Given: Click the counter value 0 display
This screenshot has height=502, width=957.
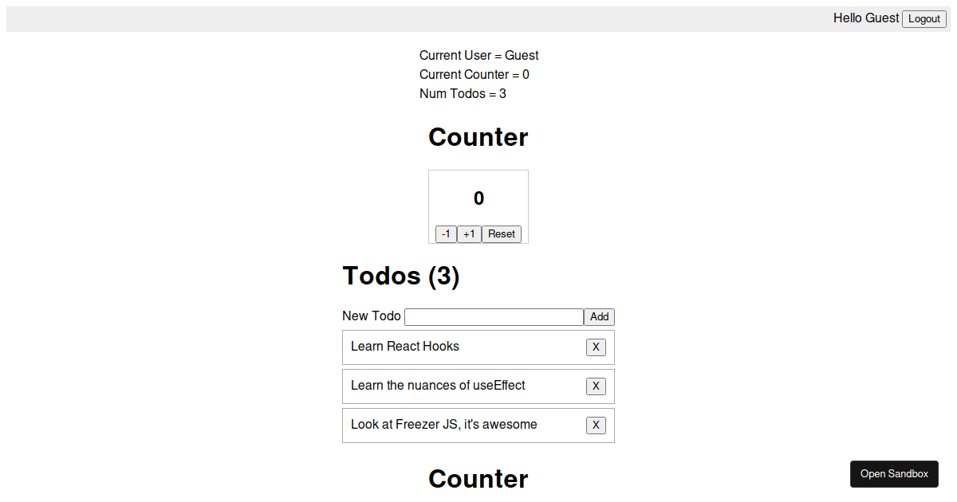Looking at the screenshot, I should click(478, 198).
